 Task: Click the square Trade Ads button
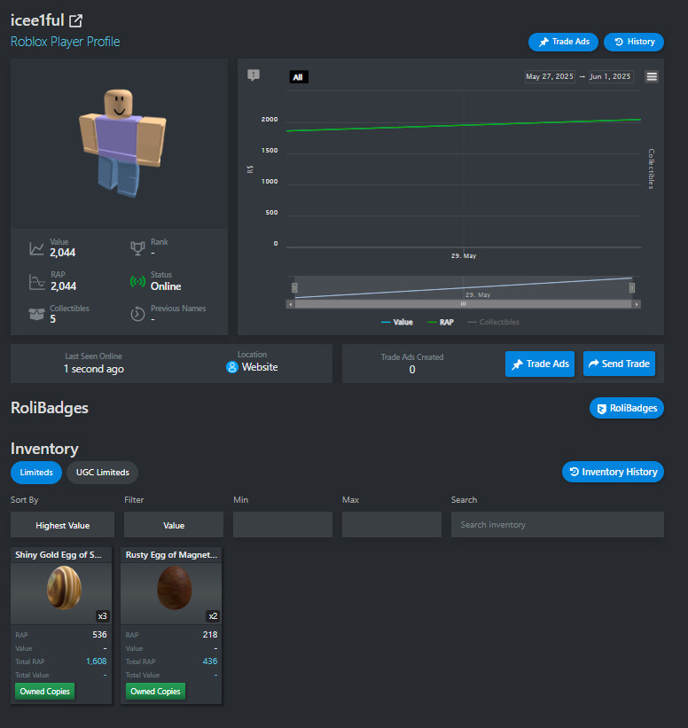pyautogui.click(x=540, y=364)
